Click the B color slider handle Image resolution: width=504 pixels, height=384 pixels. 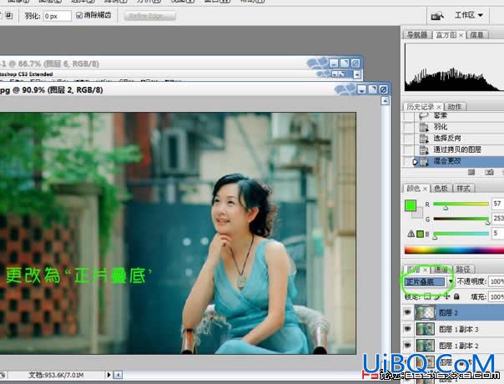click(435, 237)
